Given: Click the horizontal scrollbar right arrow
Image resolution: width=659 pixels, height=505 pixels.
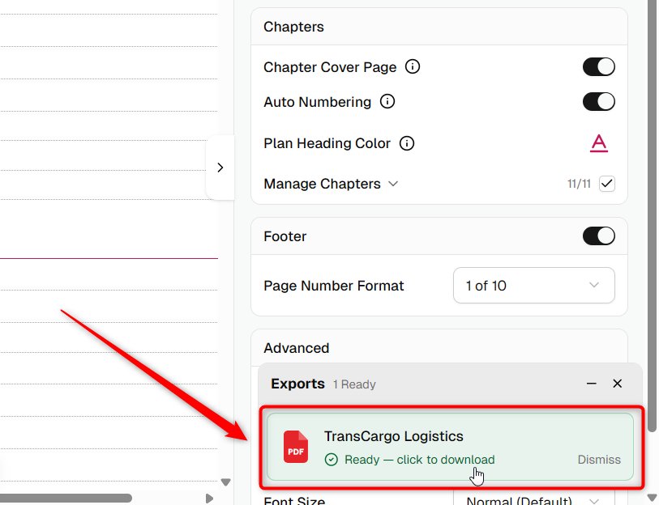Looking at the screenshot, I should pyautogui.click(x=209, y=499).
